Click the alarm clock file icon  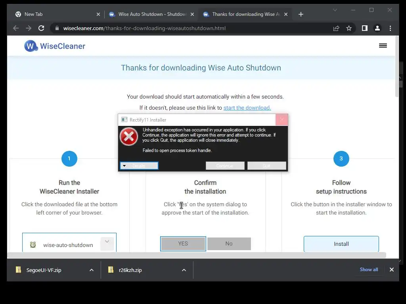click(33, 245)
